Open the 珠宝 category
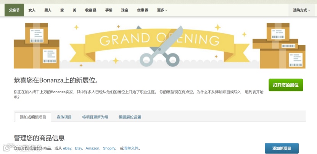This screenshot has height=154, width=317. click(x=125, y=10)
